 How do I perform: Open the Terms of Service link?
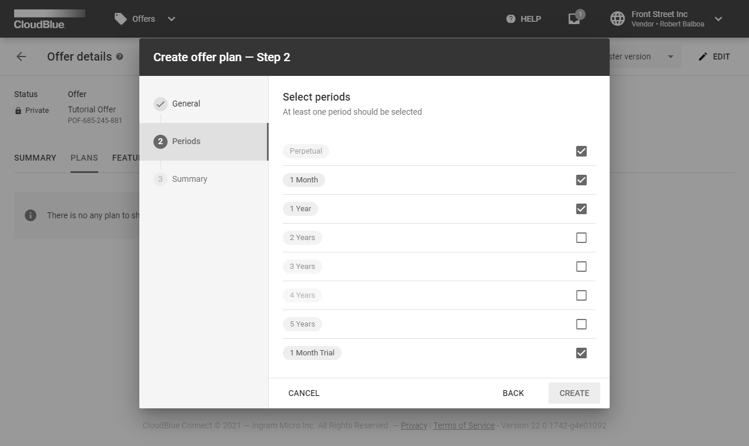click(x=464, y=425)
